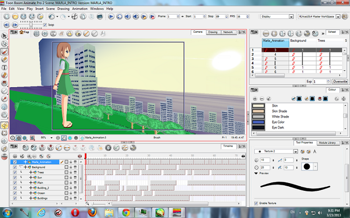Viewport: 350px width, 218px height.
Task: Select the Text tool
Action: tap(5, 67)
